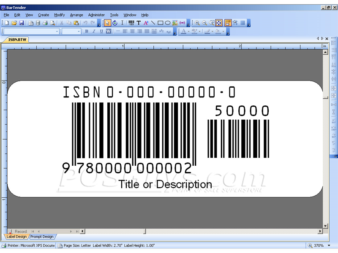Select the RFID encoder tool

[183, 23]
